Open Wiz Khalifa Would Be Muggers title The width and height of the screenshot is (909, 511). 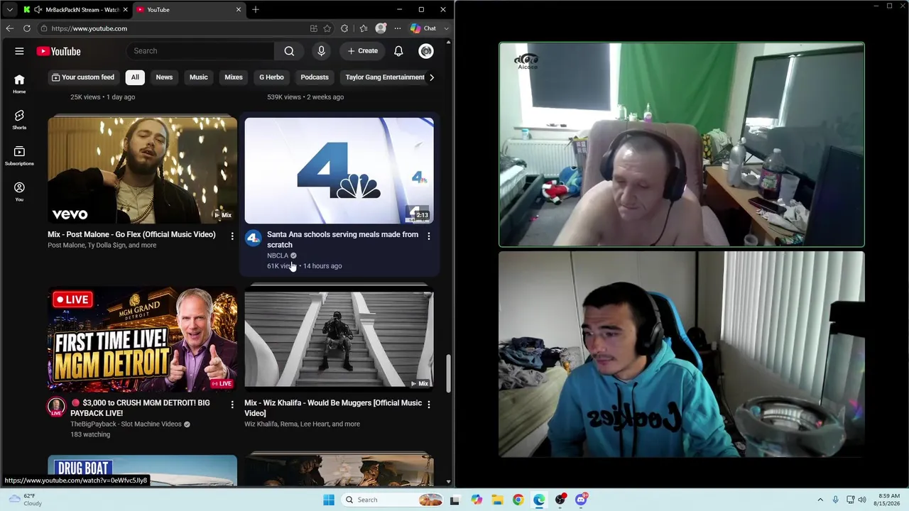click(333, 408)
